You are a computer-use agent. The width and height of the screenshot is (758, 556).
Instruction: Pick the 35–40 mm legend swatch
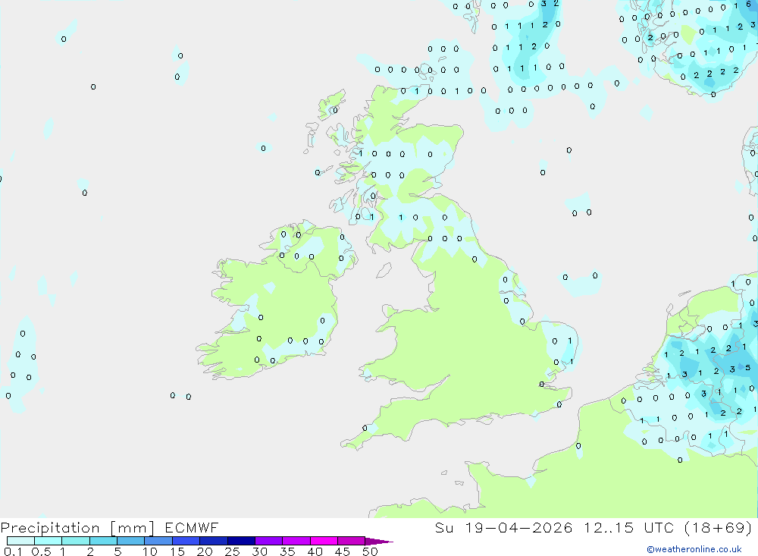tap(296, 541)
